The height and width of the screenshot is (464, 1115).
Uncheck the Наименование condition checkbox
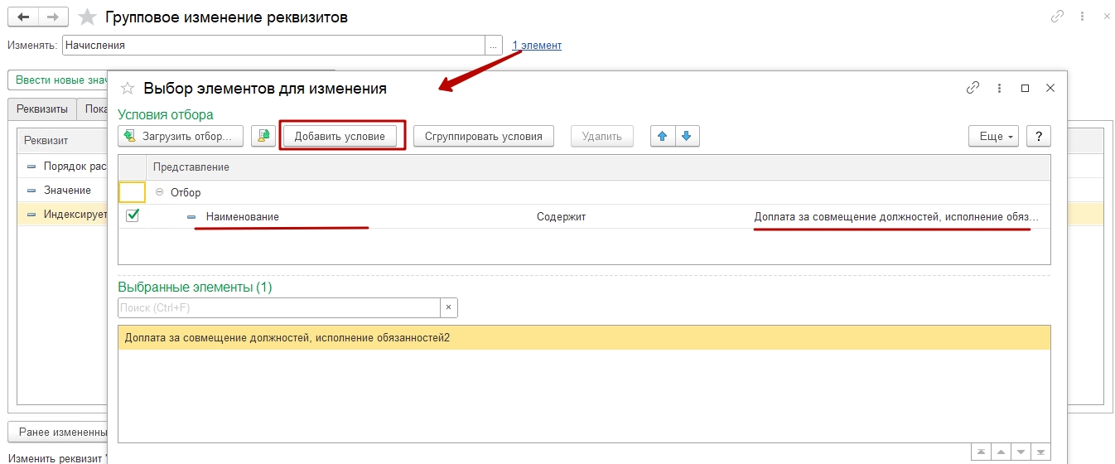[133, 216]
